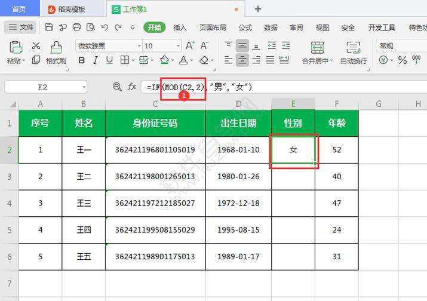
Task: Increase indent icon
Action: click(x=285, y=45)
